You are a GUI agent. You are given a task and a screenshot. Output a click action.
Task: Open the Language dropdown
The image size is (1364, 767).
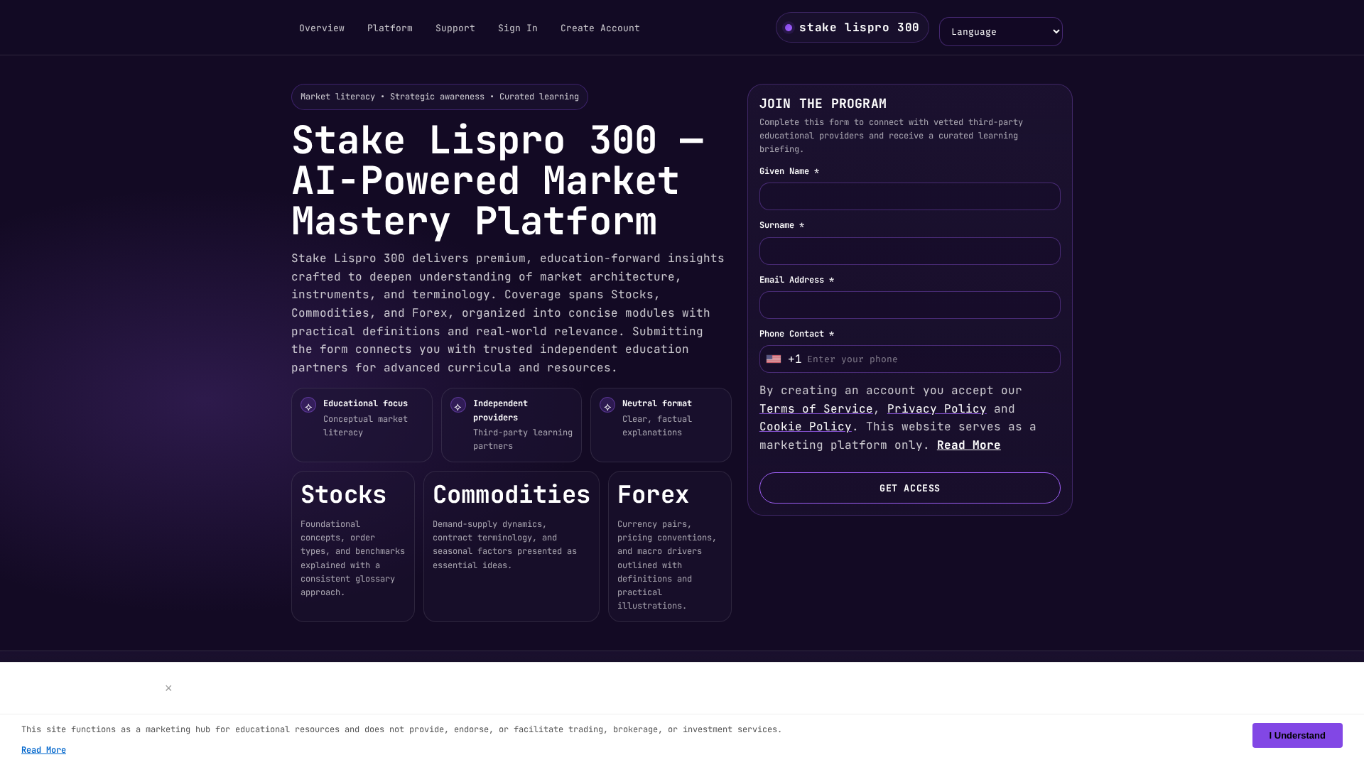point(1000,32)
